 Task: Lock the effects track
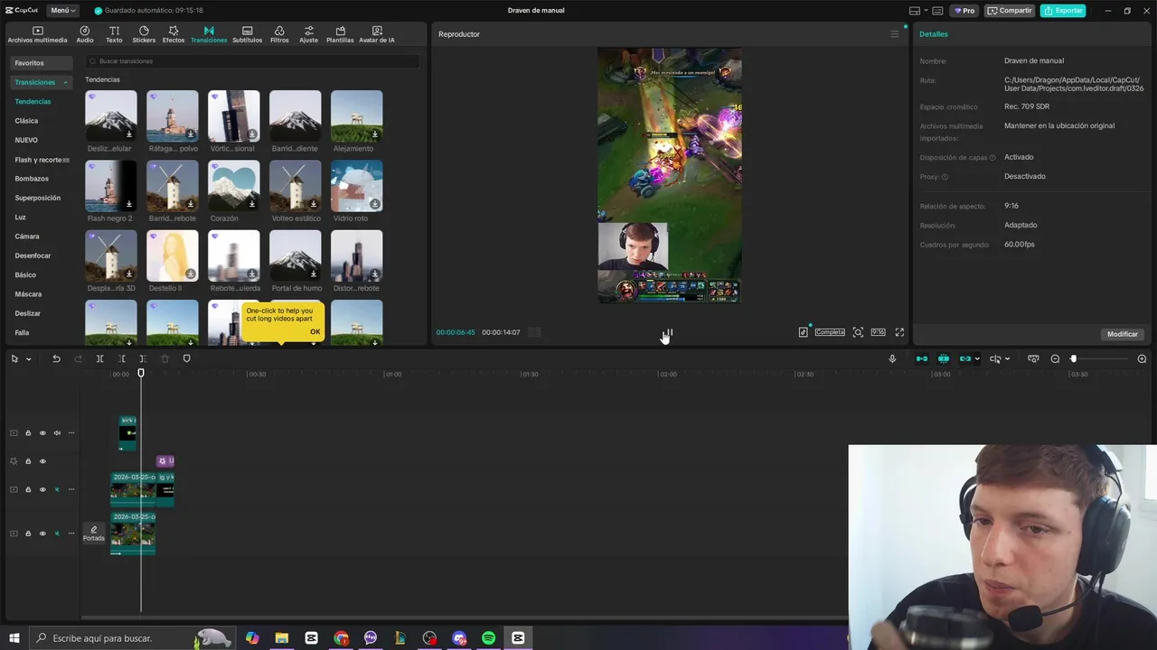28,461
